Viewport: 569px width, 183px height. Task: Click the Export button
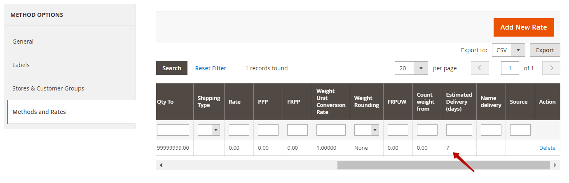tap(545, 50)
